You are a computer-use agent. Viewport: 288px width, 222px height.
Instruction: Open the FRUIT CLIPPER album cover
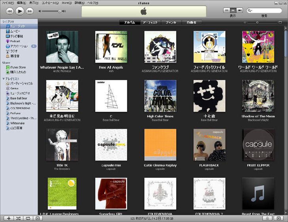[258, 145]
